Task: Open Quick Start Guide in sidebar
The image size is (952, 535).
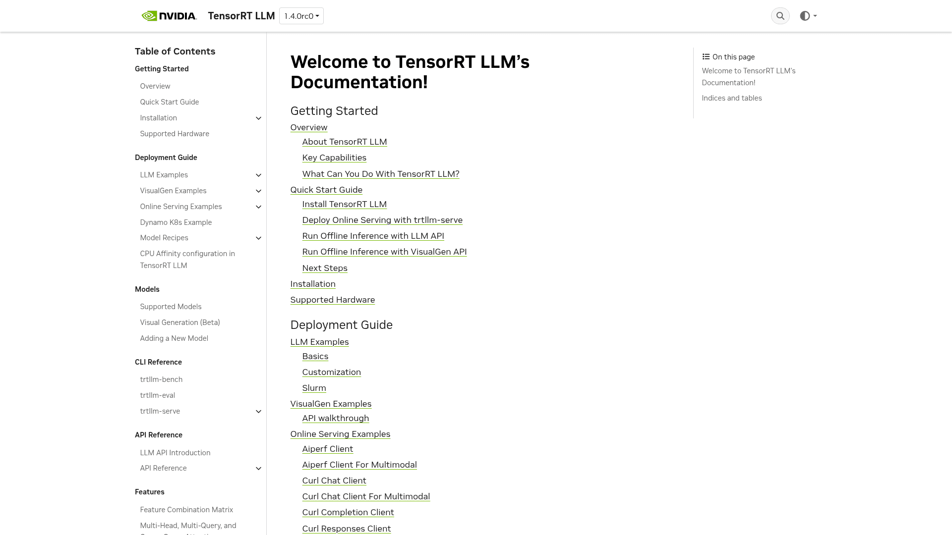Action: point(169,102)
